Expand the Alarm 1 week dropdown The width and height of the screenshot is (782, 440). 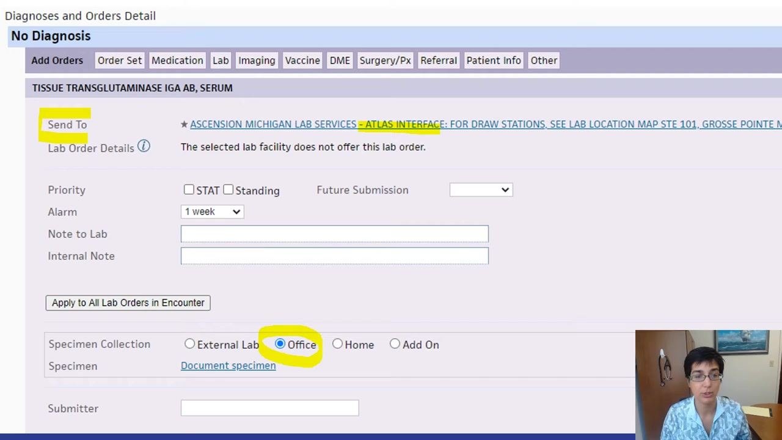point(212,211)
